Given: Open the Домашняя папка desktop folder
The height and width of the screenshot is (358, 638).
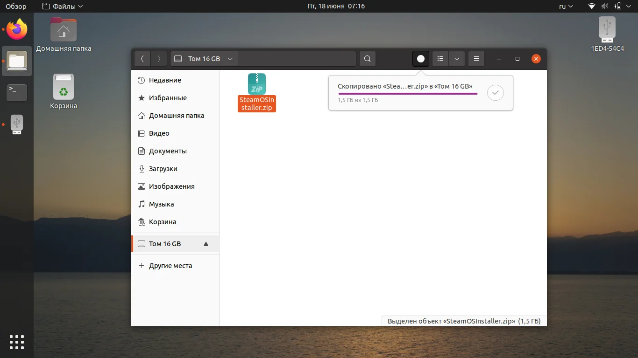Looking at the screenshot, I should (x=64, y=35).
